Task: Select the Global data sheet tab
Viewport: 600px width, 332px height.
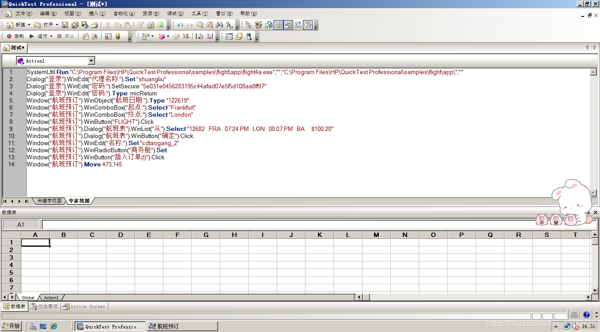Action: tap(28, 297)
